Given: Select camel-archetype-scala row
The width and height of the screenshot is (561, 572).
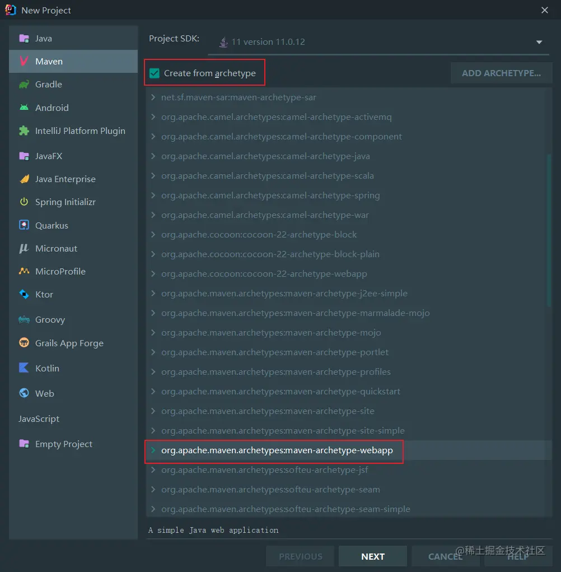Looking at the screenshot, I should pos(349,176).
